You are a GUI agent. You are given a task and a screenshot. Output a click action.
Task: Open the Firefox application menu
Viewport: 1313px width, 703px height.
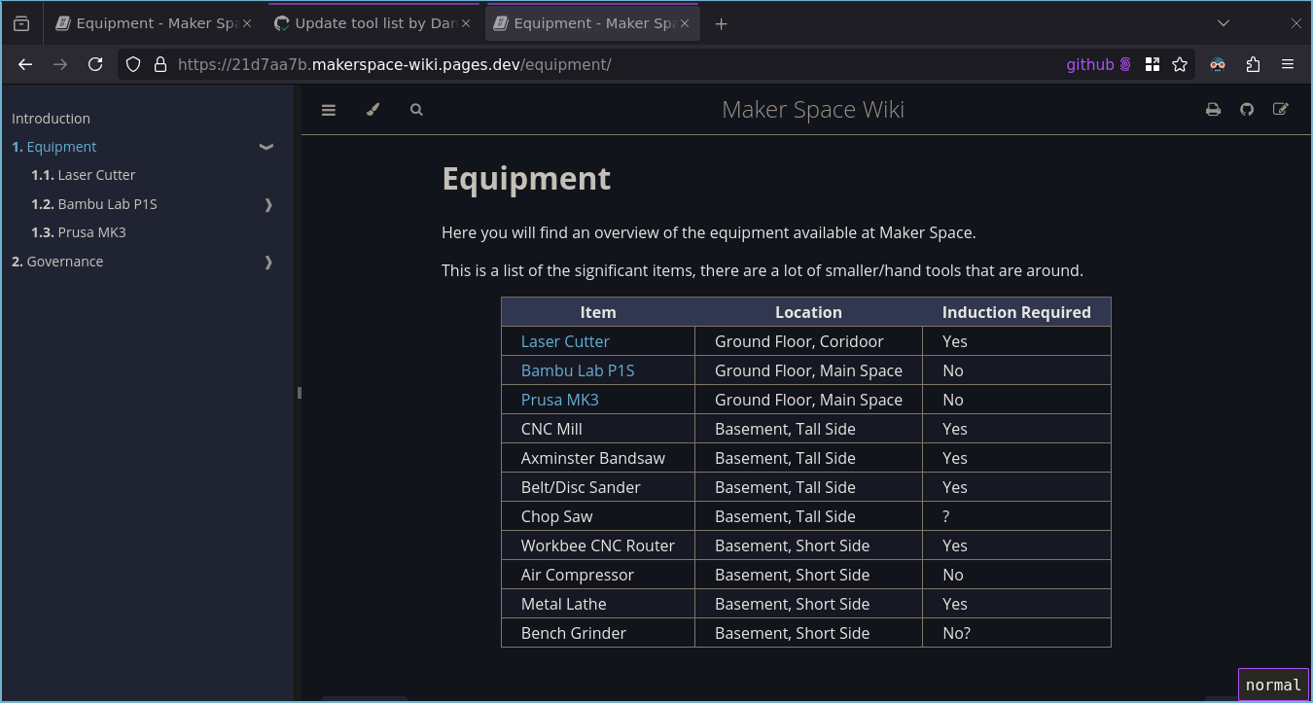[x=1288, y=64]
